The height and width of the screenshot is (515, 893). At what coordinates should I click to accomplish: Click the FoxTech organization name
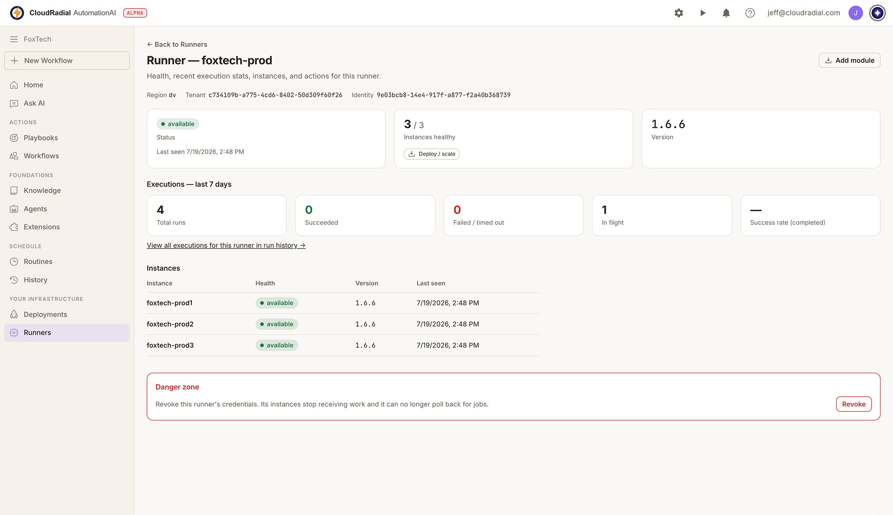pos(38,39)
